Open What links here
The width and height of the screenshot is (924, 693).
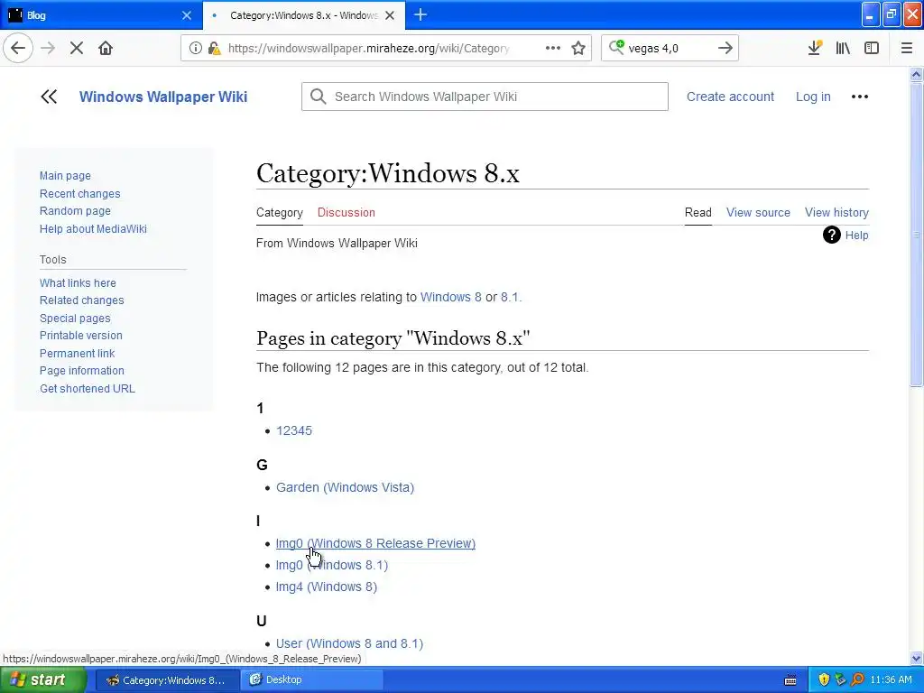[x=78, y=282]
